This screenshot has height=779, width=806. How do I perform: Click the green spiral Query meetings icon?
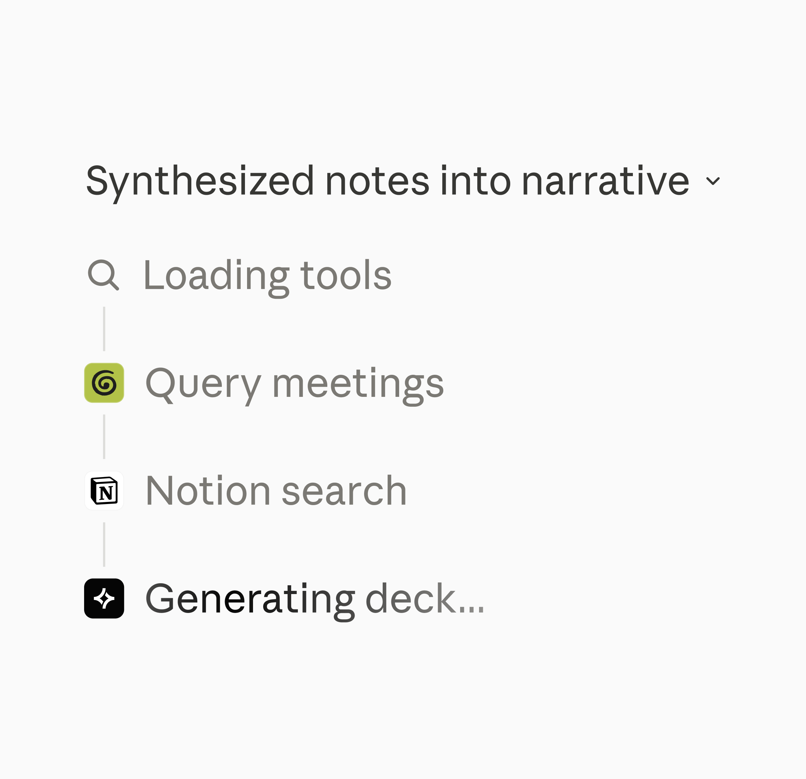(104, 383)
